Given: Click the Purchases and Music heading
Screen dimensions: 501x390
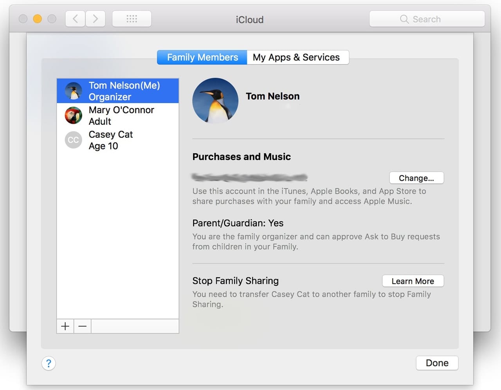Looking at the screenshot, I should point(241,157).
